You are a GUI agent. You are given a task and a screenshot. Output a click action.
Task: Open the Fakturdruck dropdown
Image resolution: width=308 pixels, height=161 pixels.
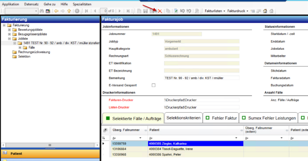[x=238, y=11]
